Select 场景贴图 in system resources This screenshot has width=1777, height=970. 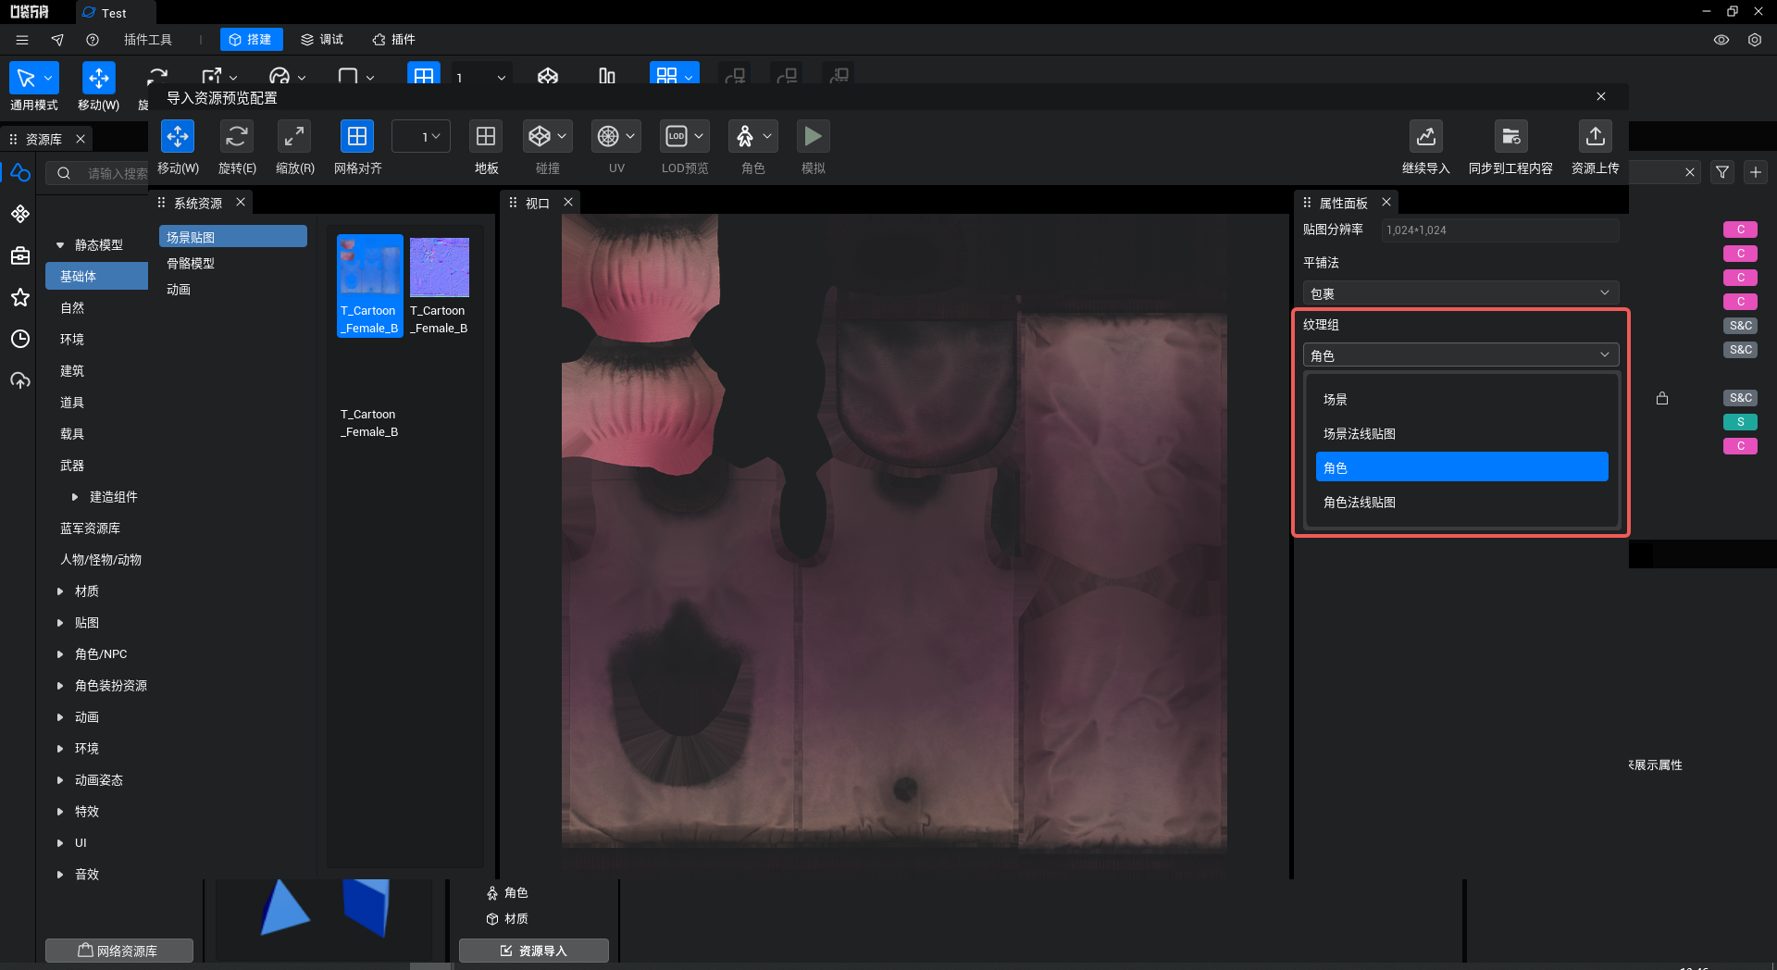tap(233, 237)
